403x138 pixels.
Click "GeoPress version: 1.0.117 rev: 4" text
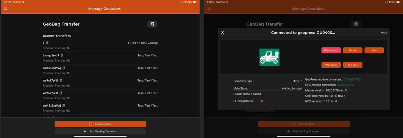point(325,96)
